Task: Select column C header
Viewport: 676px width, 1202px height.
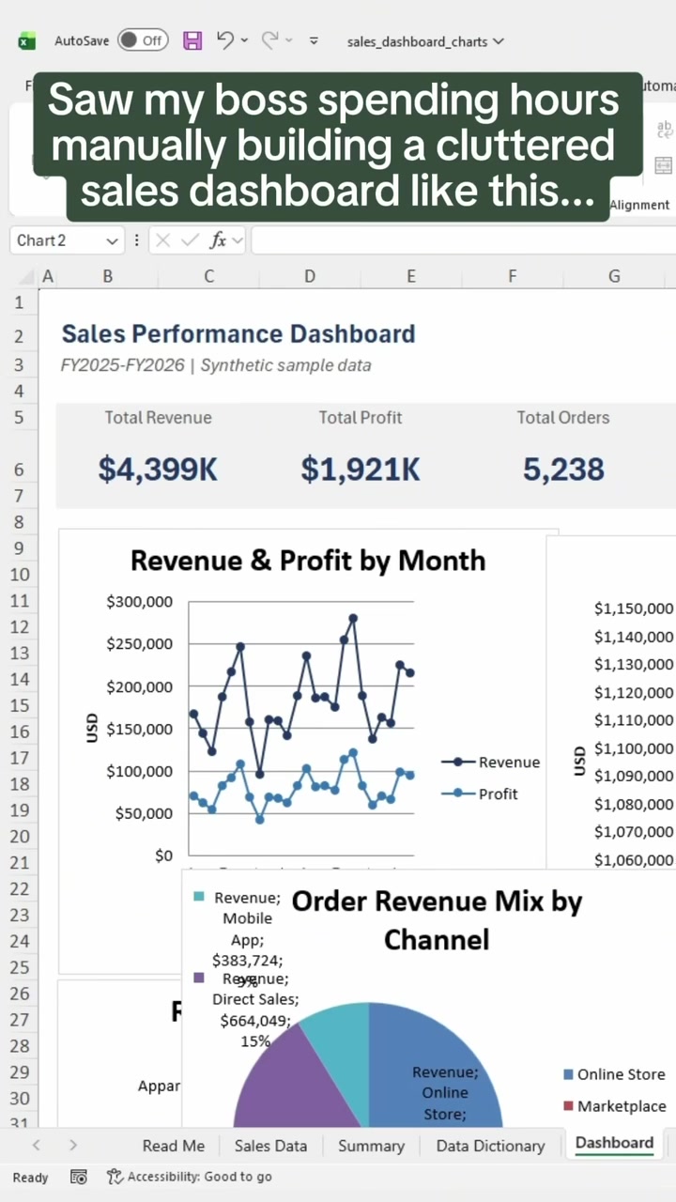Action: click(x=208, y=276)
